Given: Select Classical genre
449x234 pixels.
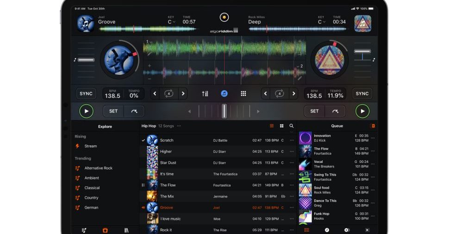Looking at the screenshot, I should pos(92,188).
